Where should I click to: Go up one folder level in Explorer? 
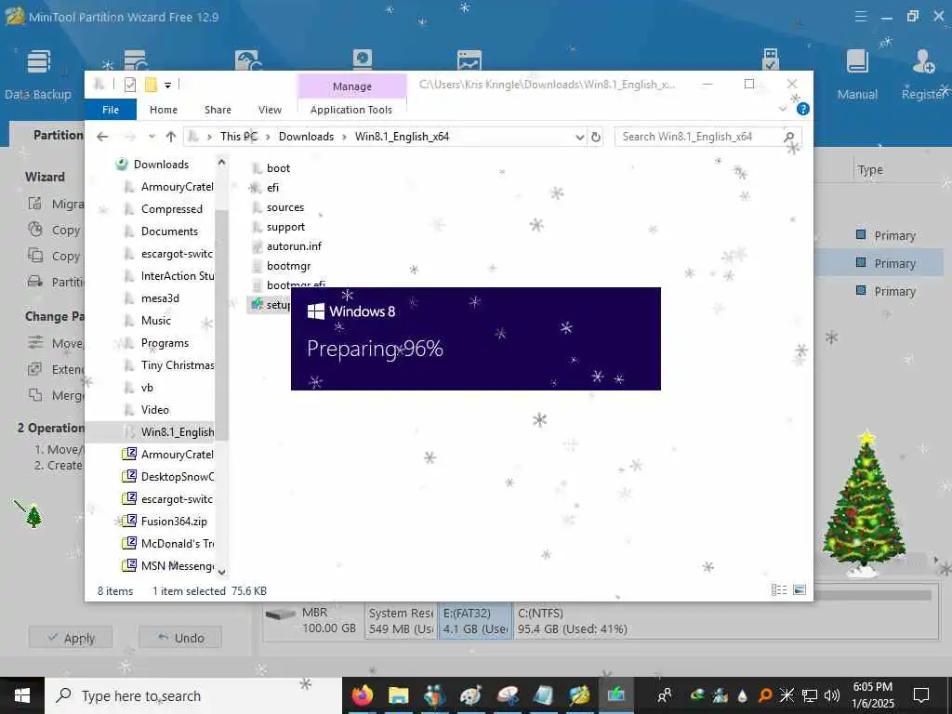click(x=171, y=137)
